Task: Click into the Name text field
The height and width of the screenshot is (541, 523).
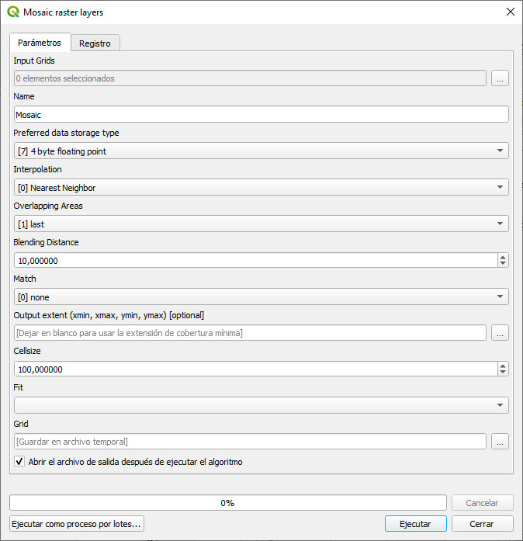Action: click(261, 115)
